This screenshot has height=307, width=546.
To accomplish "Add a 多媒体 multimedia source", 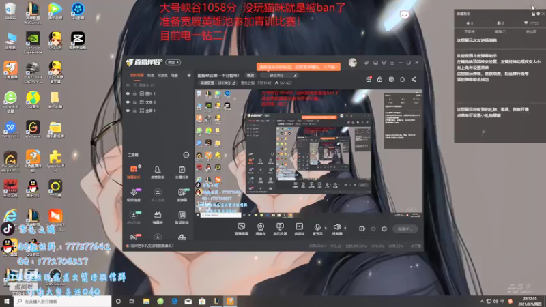I will point(299,229).
